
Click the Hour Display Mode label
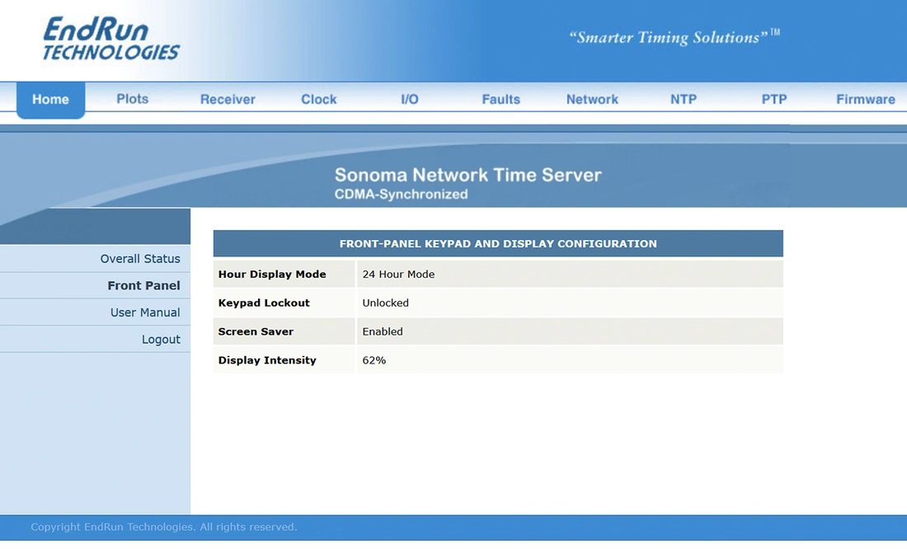click(272, 274)
